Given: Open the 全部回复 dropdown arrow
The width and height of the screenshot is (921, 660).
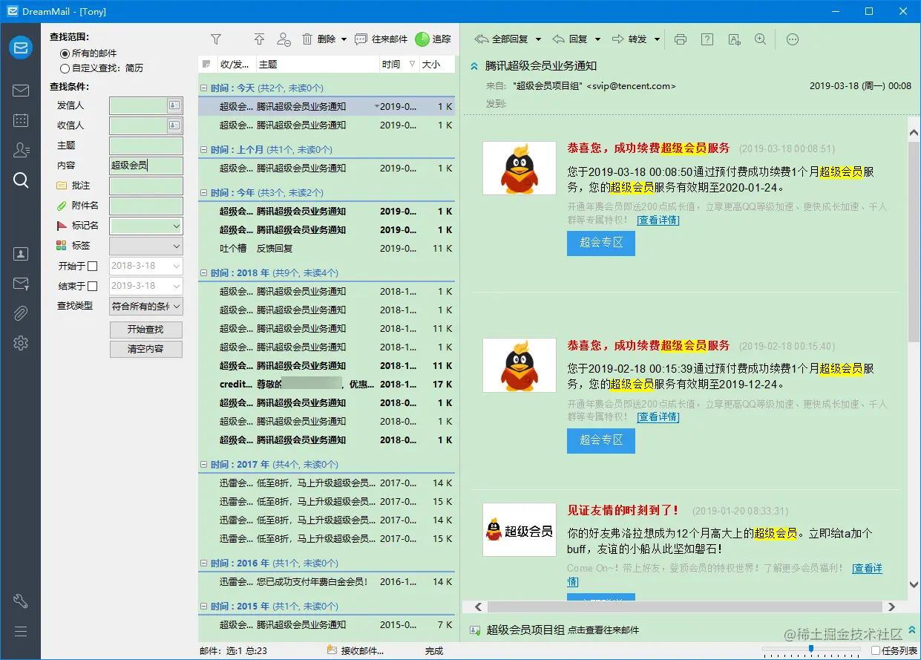Looking at the screenshot, I should [538, 39].
